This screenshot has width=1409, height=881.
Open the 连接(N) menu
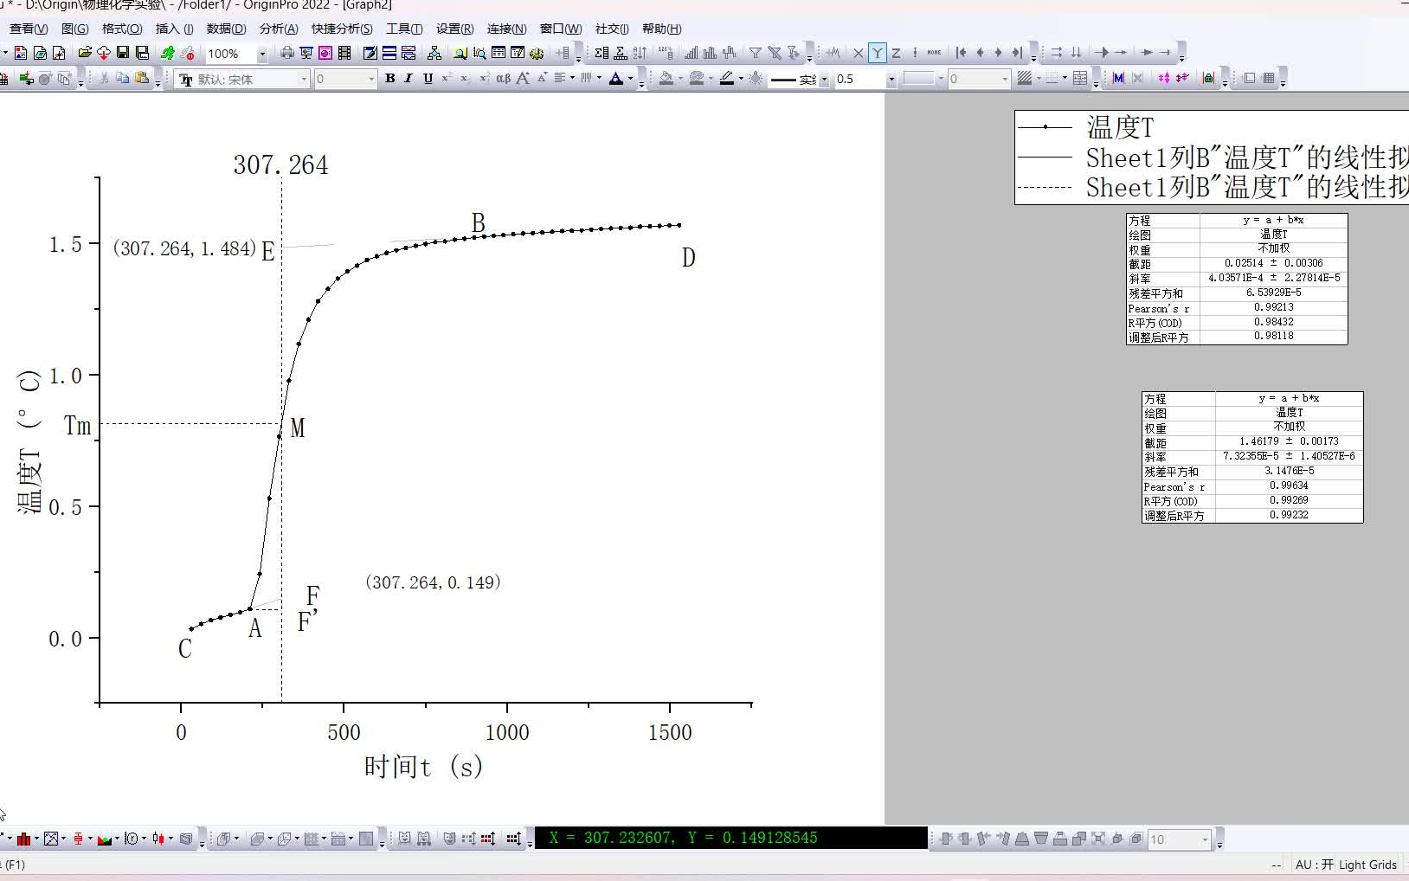coord(507,29)
